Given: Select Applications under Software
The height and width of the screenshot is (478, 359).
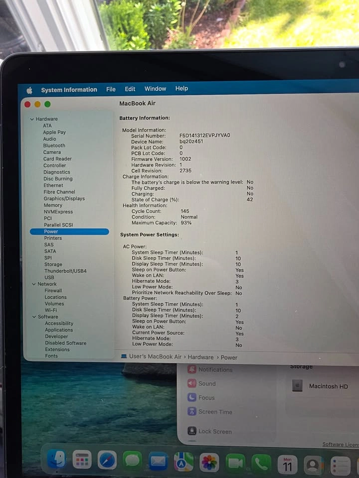Looking at the screenshot, I should coord(59,330).
